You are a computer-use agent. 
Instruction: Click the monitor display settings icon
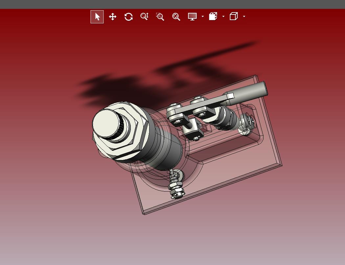tap(192, 16)
